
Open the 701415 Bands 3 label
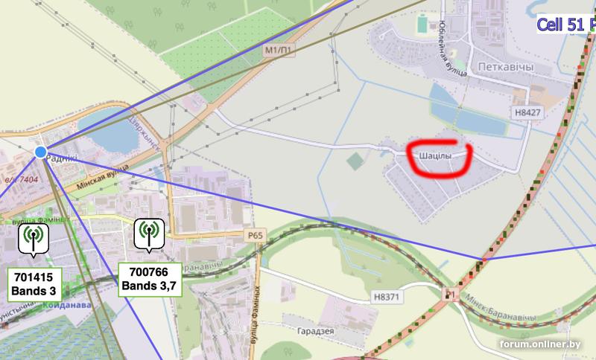34,284
